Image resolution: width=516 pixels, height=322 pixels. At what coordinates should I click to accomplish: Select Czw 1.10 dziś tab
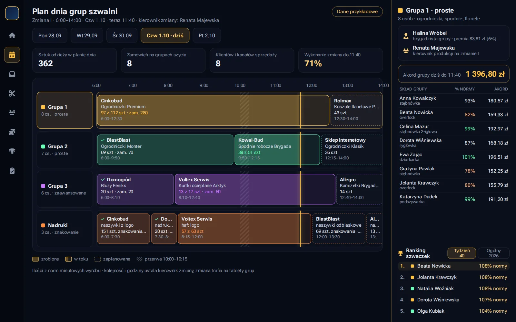[x=165, y=35]
